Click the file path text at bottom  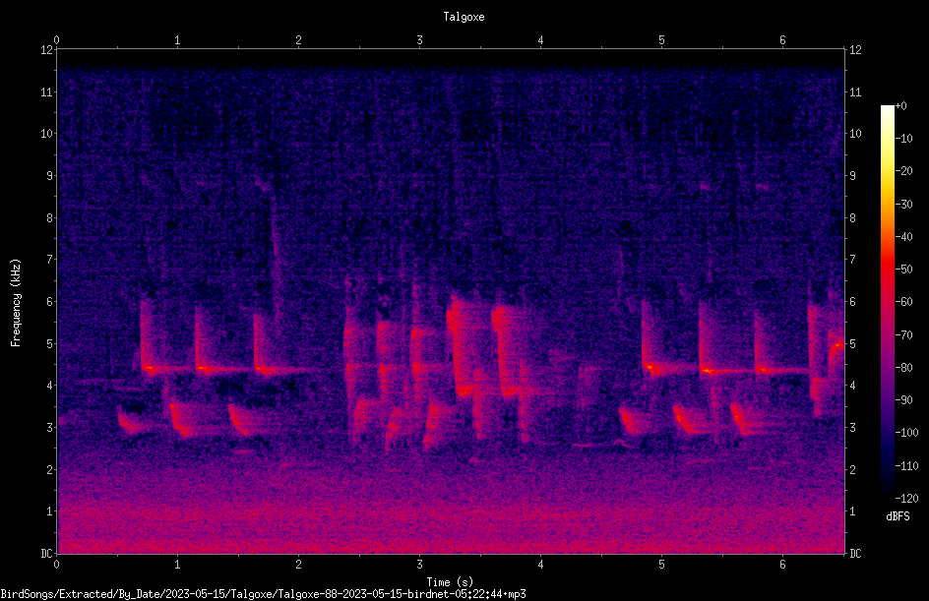tap(263, 594)
